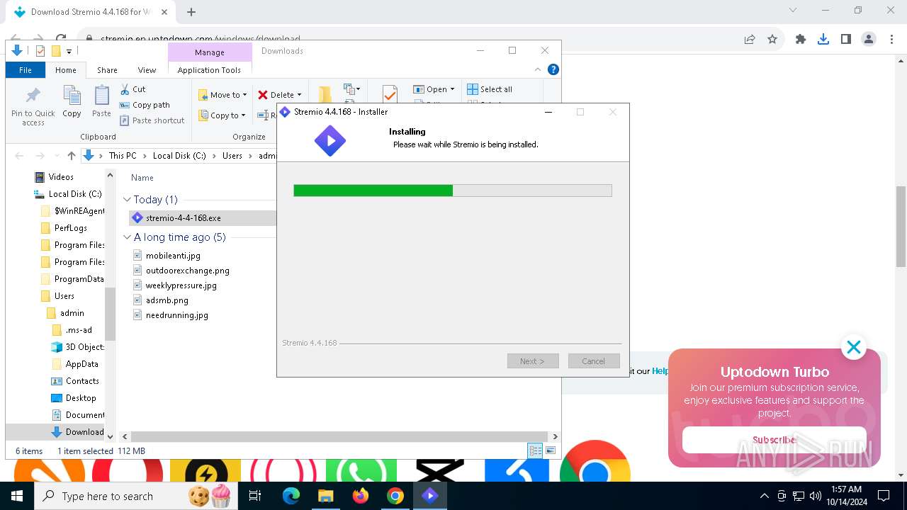
Task: Open Customize Quick Access Toolbar dropdown
Action: [x=69, y=51]
